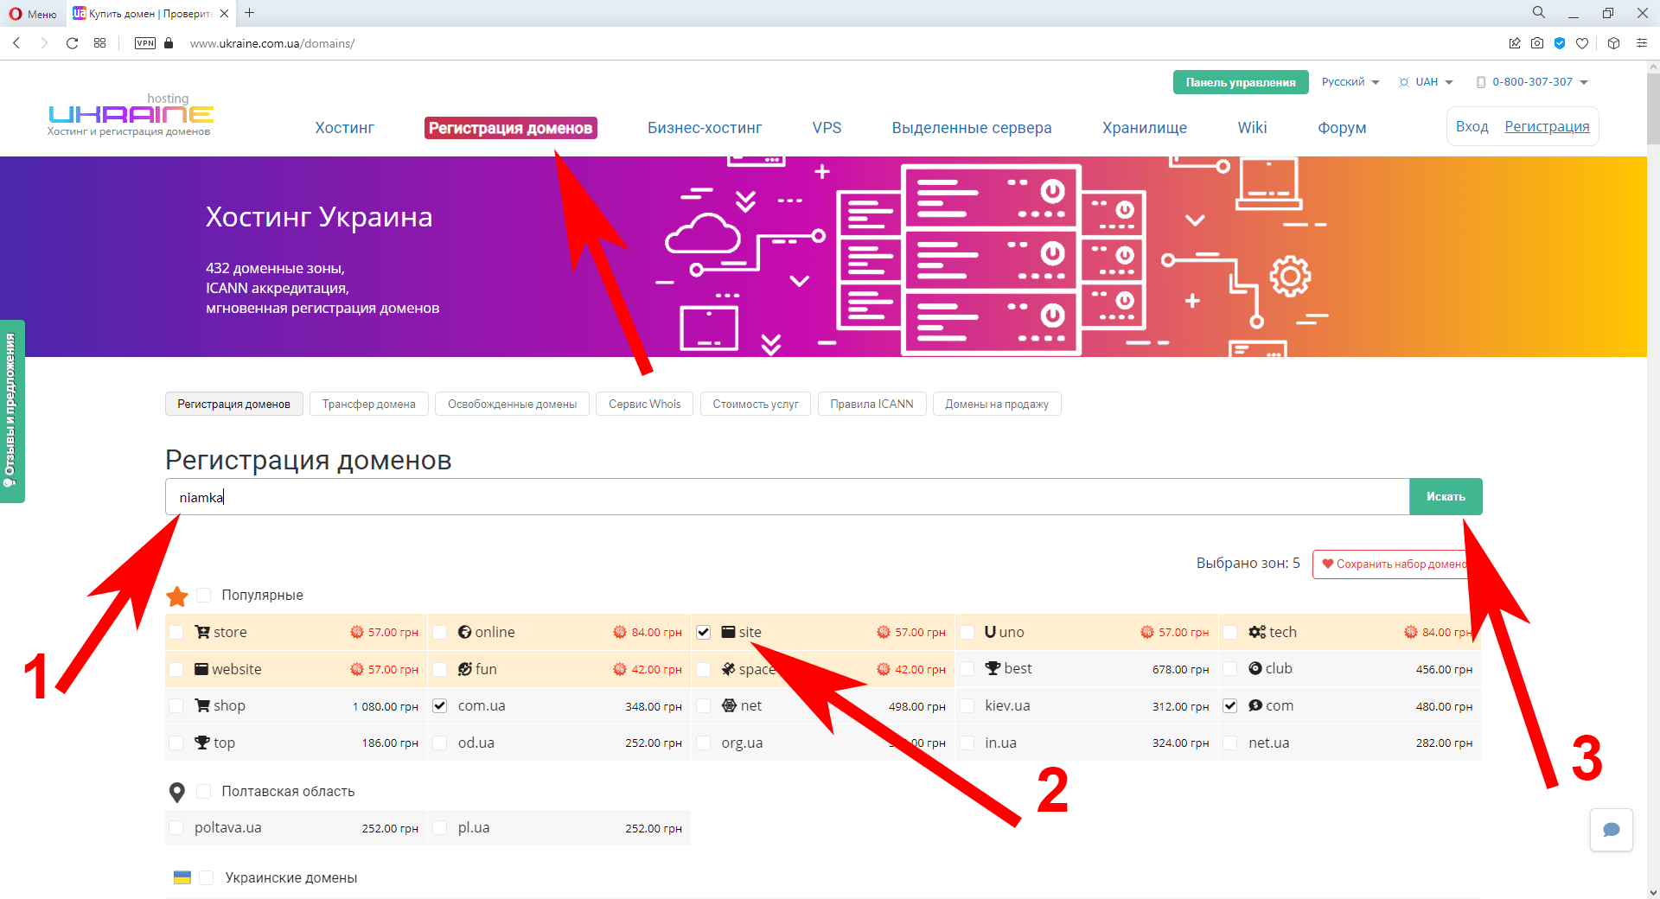Uncheck the com domain checkbox
Image resolution: width=1660 pixels, height=899 pixels.
coord(1230,705)
